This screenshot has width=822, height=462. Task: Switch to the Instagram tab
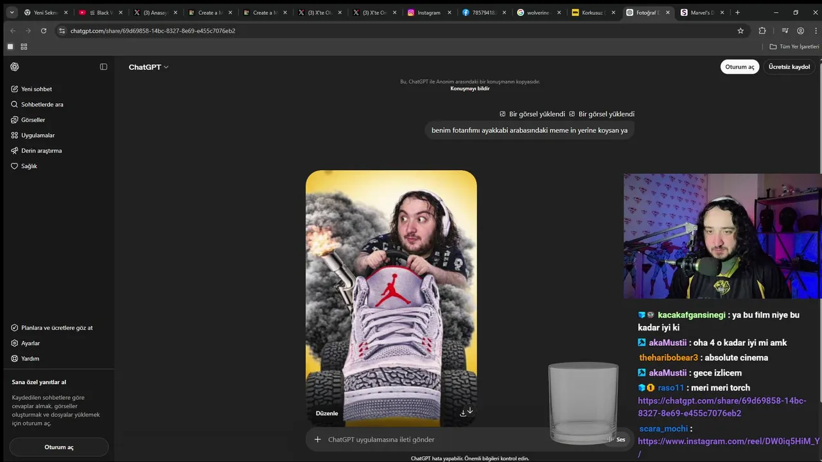pyautogui.click(x=430, y=12)
